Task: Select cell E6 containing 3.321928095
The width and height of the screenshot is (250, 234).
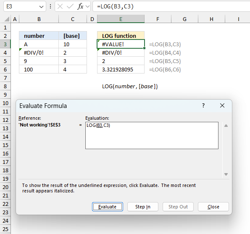Action: 121,69
